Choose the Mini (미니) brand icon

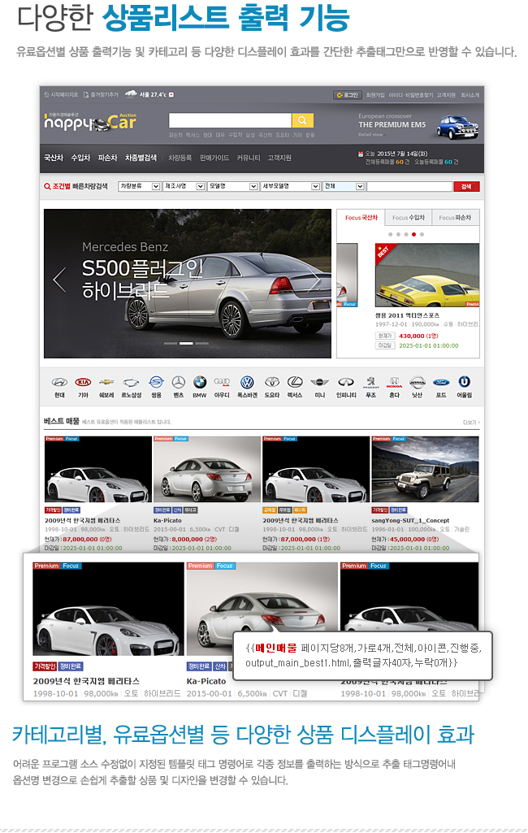(x=319, y=382)
